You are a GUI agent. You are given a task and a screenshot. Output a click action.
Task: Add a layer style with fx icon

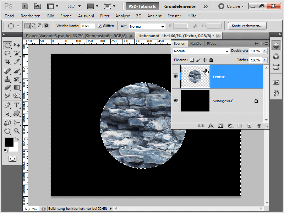pyautogui.click(x=211, y=126)
